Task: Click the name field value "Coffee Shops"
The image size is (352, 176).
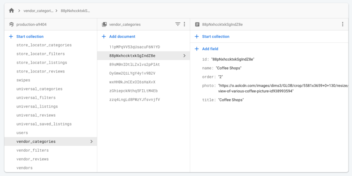Action: tap(229, 68)
